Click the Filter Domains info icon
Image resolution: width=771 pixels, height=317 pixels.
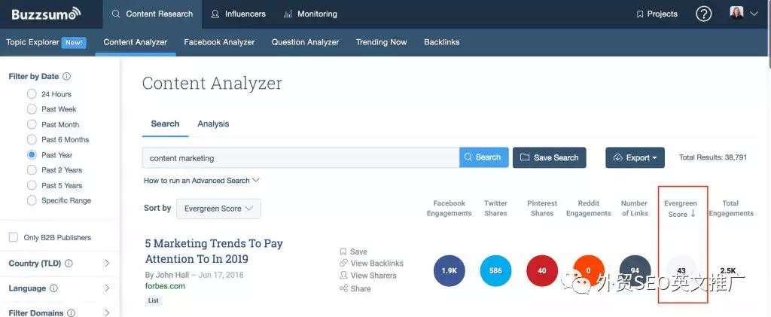coord(72,313)
